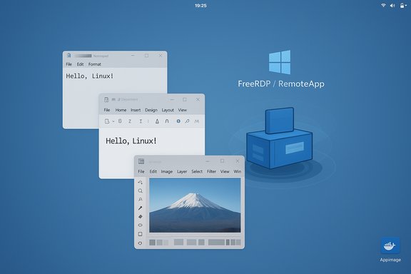Click the Windows logo above FreeRDP text
411x274 pixels.
[280, 62]
